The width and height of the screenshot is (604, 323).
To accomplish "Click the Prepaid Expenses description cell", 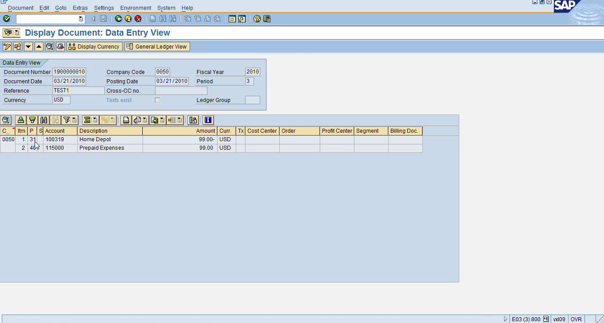I will pyautogui.click(x=110, y=148).
